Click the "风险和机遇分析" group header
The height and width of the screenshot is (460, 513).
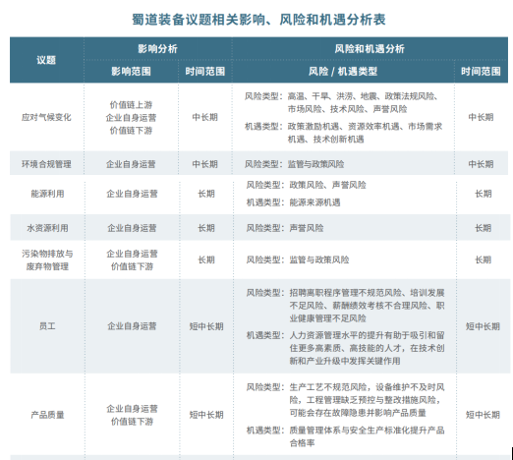370,49
